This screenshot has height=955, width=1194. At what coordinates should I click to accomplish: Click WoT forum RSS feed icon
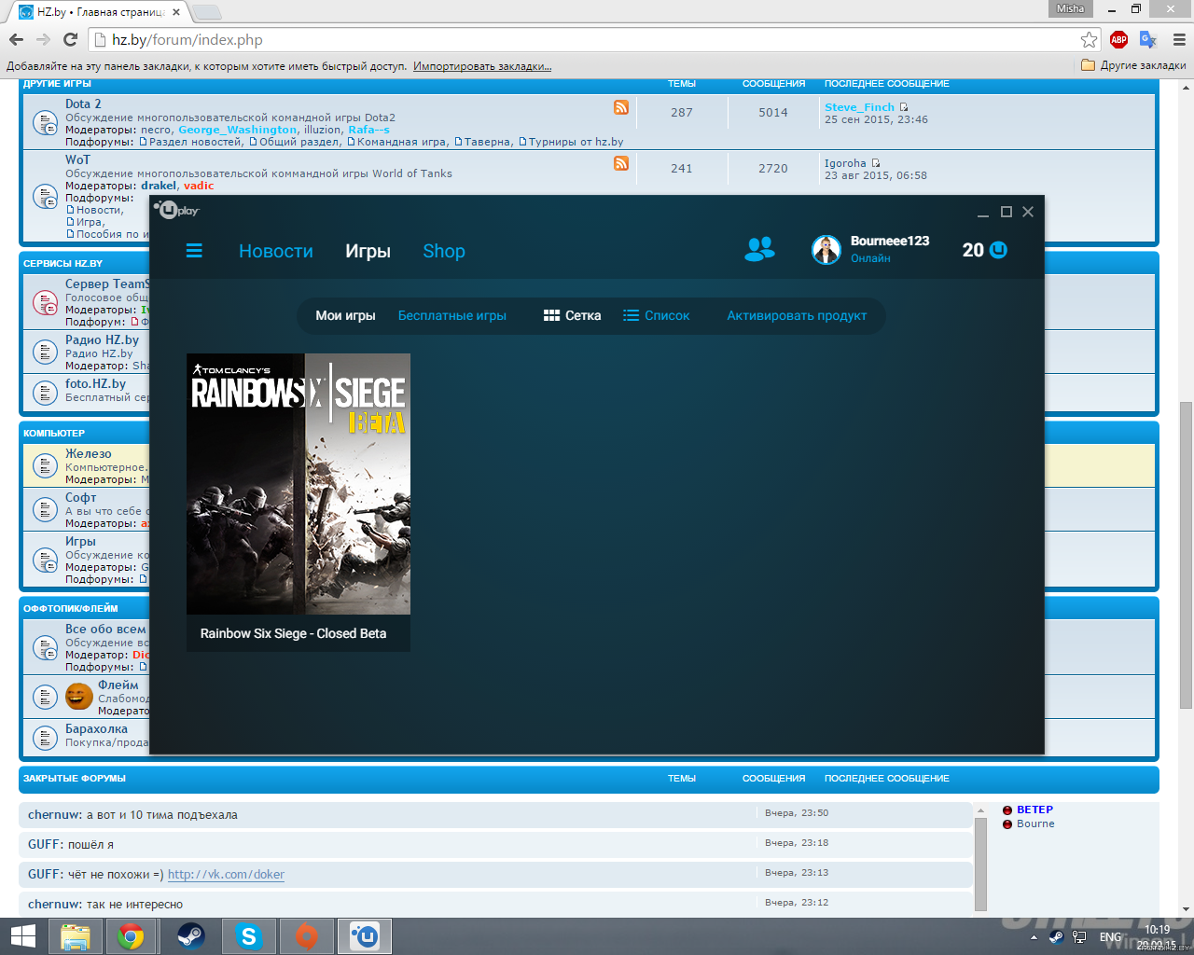[x=621, y=163]
